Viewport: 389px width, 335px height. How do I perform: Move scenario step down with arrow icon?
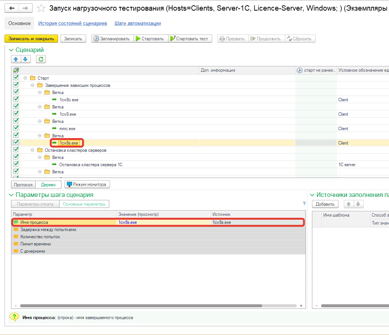pyautogui.click(x=25, y=59)
